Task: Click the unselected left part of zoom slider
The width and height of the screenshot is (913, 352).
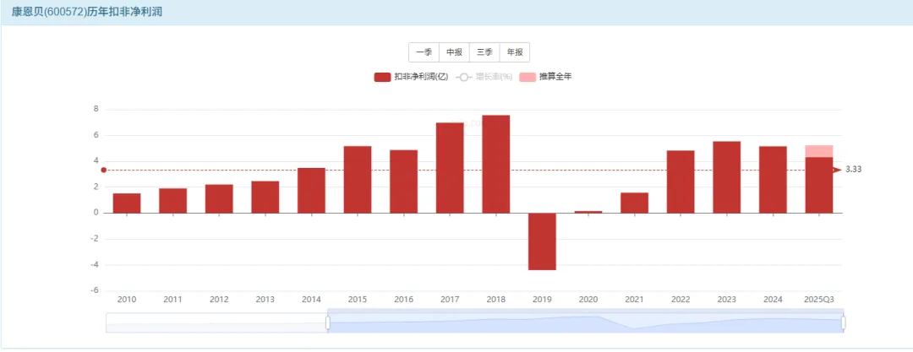Action: tap(216, 323)
